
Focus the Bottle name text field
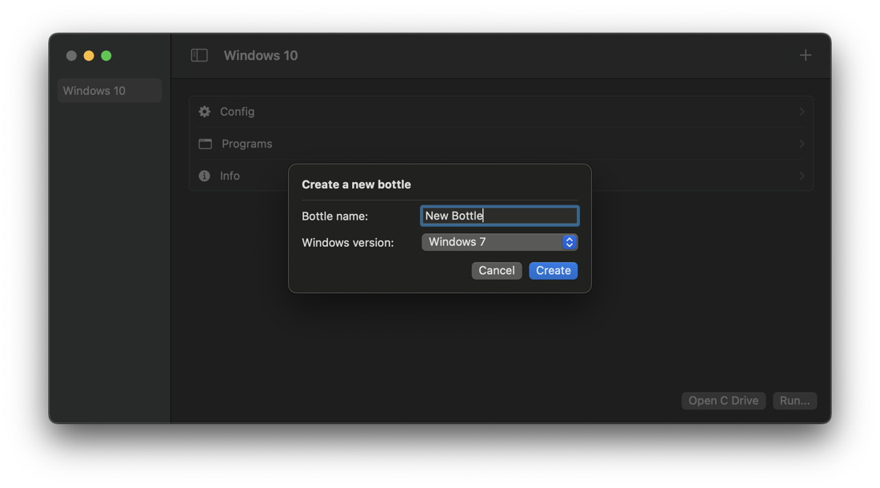tap(499, 216)
